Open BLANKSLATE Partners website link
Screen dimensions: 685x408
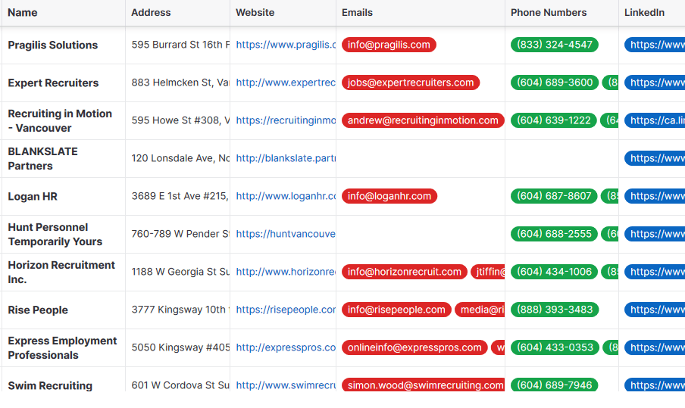click(286, 158)
